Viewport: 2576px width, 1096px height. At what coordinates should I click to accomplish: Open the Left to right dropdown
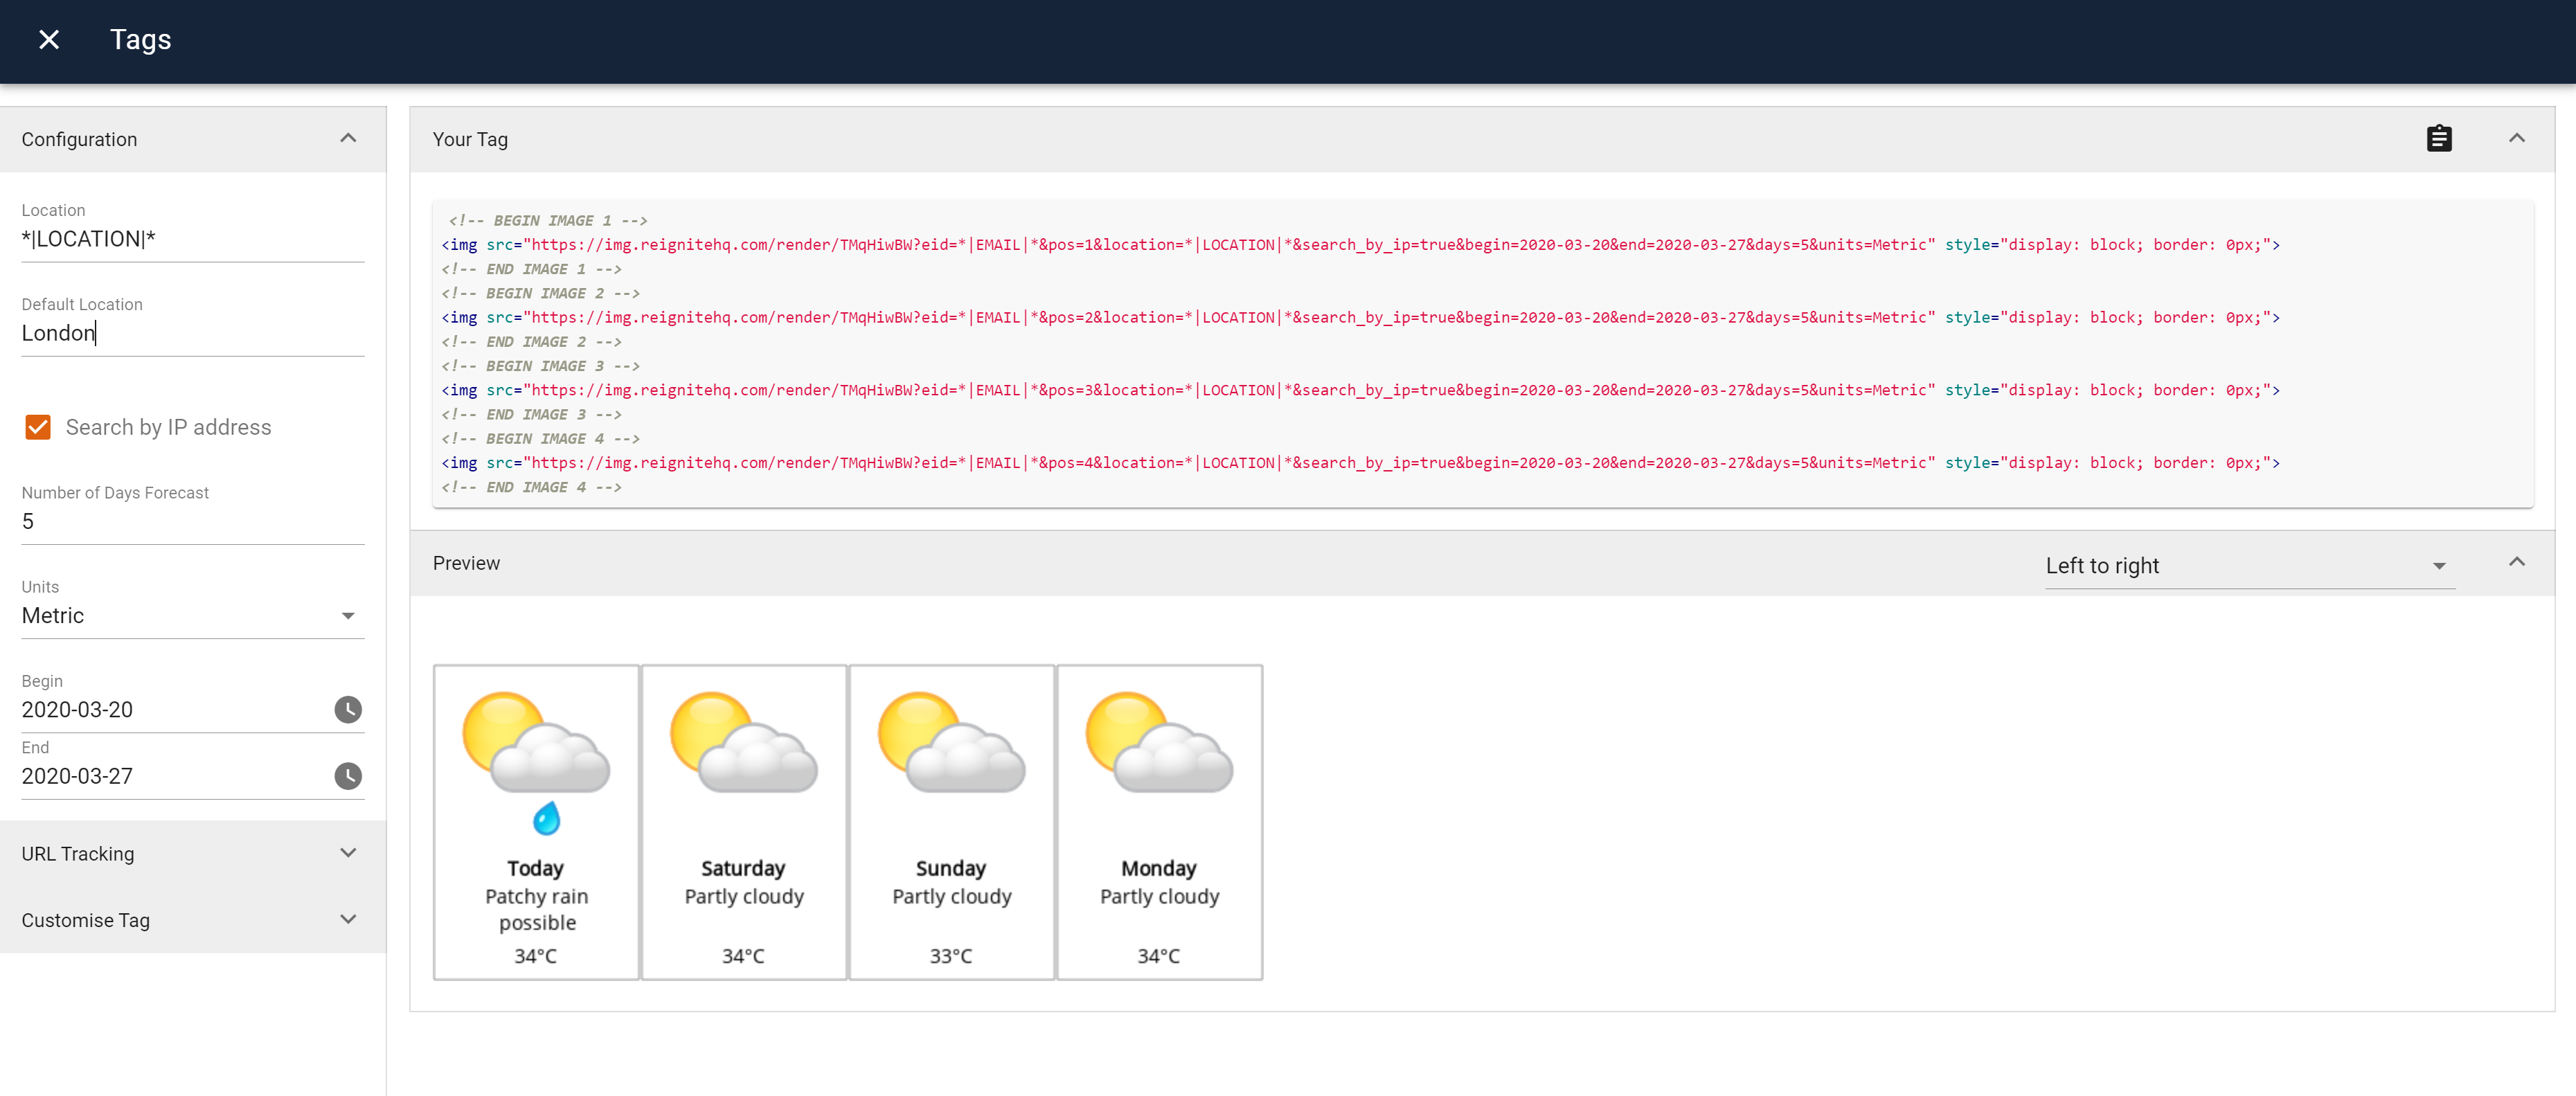[x=2248, y=566]
